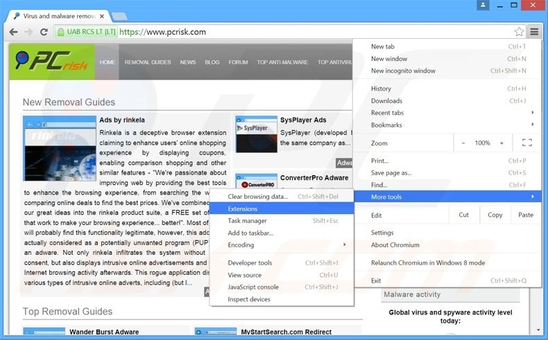
Task: Expand the Recent tabs submenu arrow
Action: [x=532, y=112]
